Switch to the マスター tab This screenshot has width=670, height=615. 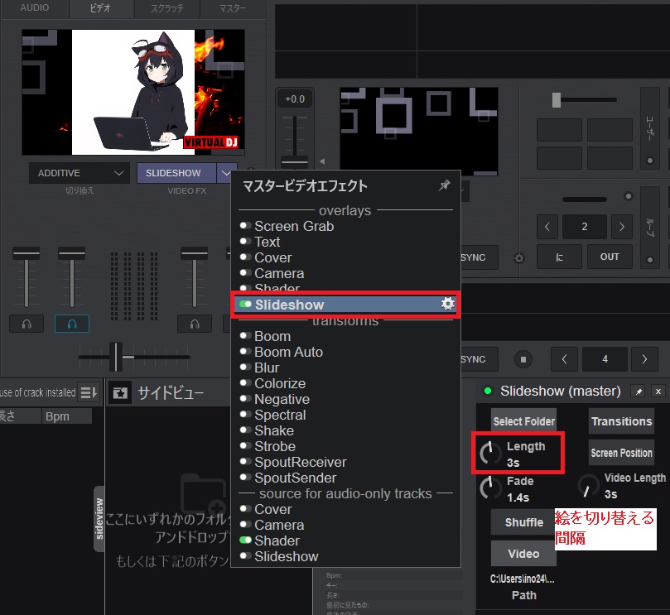(233, 8)
